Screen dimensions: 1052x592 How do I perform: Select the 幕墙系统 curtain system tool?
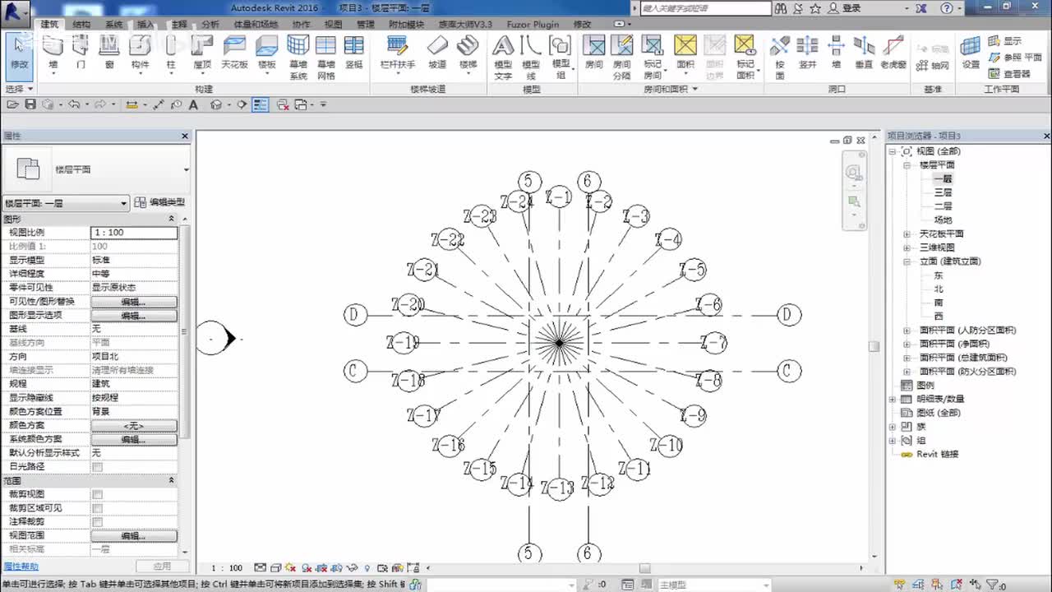298,57
